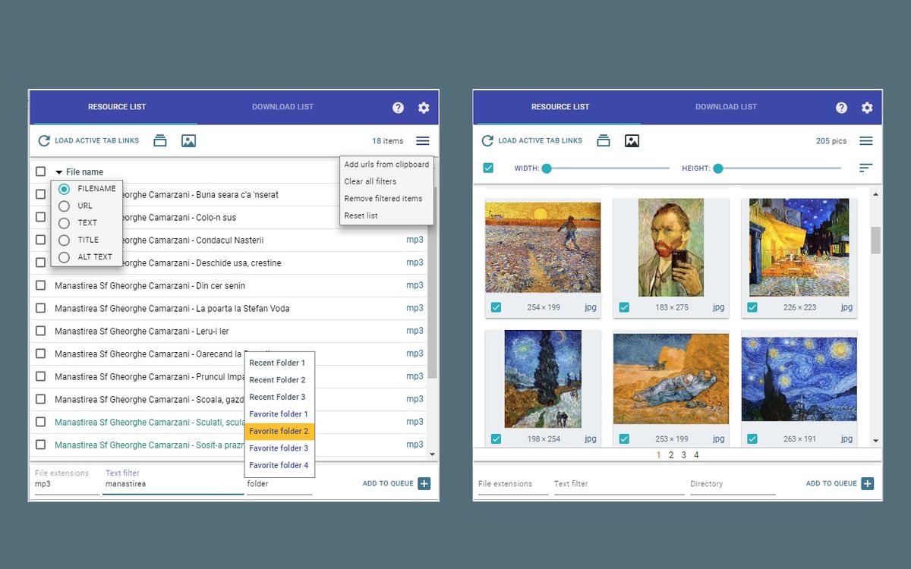Choose Clear all filters from the menu

coord(372,181)
